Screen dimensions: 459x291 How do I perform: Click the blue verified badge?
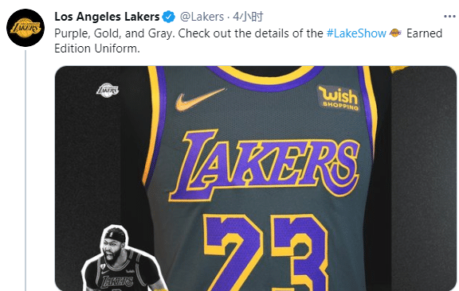tap(169, 17)
